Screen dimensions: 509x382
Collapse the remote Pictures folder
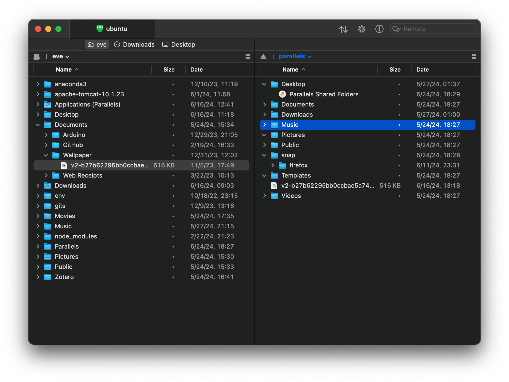264,135
